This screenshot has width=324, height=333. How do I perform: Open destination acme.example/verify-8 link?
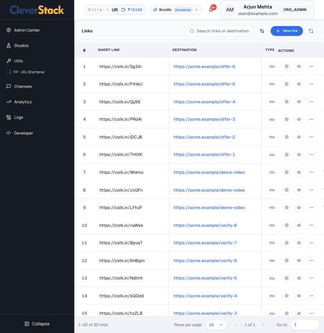point(205,225)
